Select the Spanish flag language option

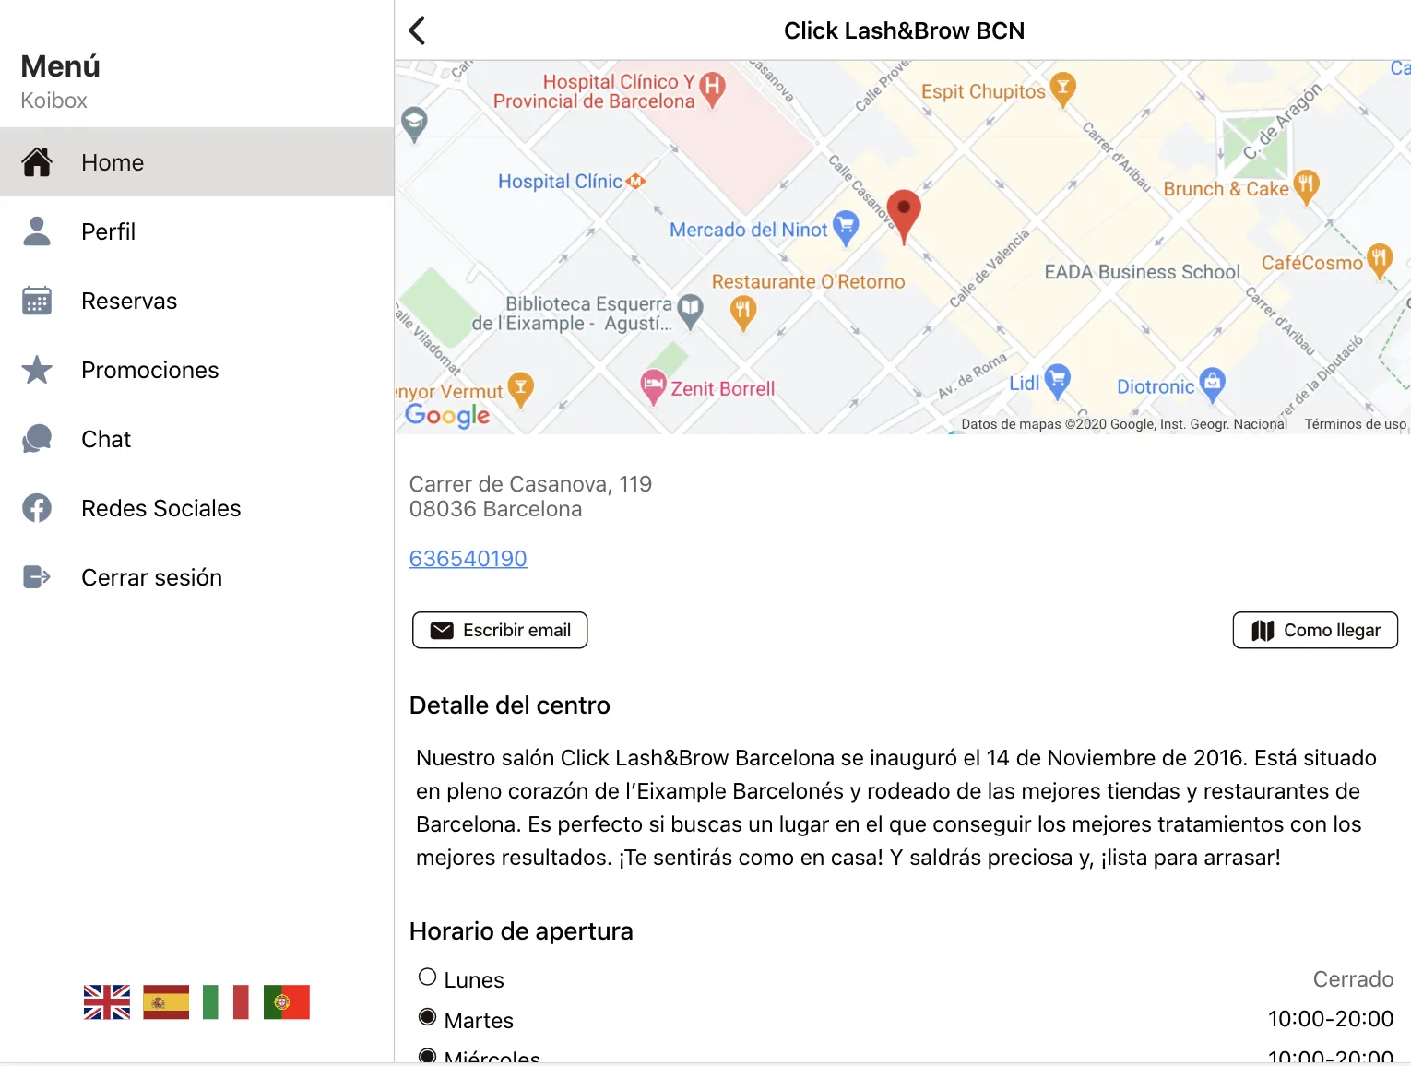pos(166,1001)
